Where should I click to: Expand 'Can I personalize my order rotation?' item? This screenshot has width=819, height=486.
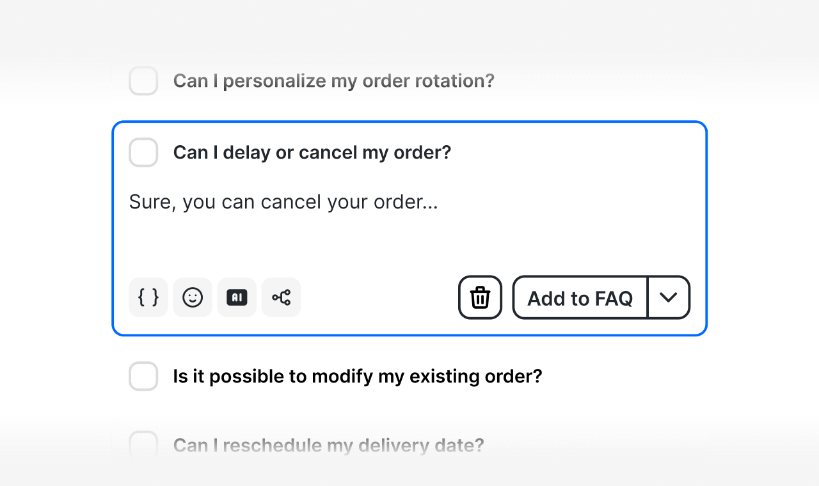[x=333, y=81]
